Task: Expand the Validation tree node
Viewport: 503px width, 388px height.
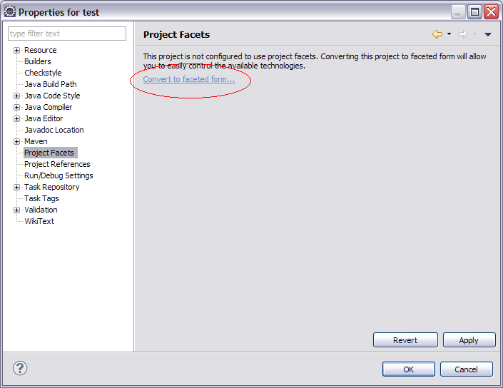Action: (16, 210)
